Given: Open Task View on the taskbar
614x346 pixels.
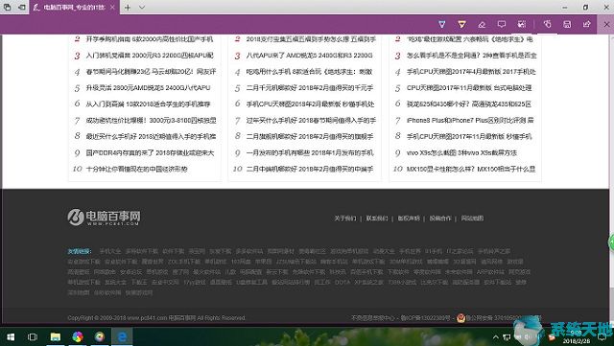Looking at the screenshot, I should (33, 337).
